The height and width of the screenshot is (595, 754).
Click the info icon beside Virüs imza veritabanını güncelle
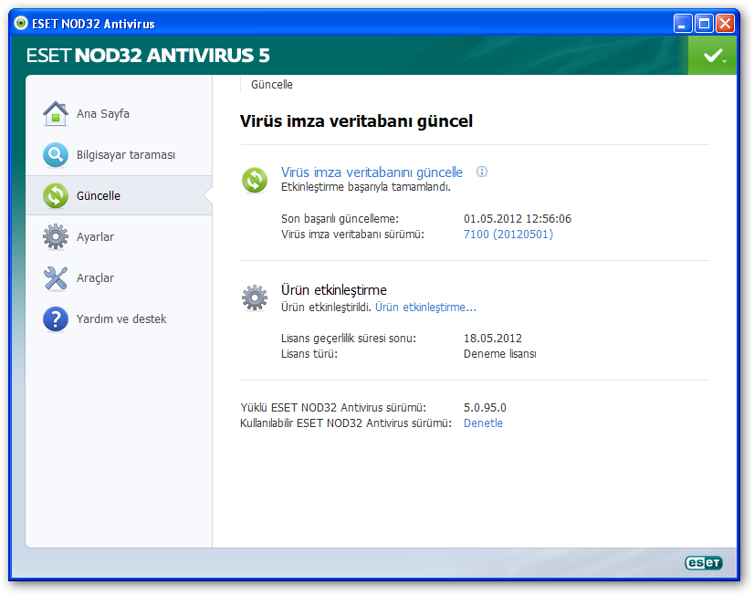[481, 172]
